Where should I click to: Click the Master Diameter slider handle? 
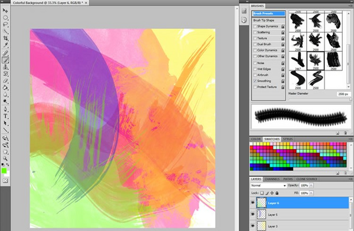point(350,99)
